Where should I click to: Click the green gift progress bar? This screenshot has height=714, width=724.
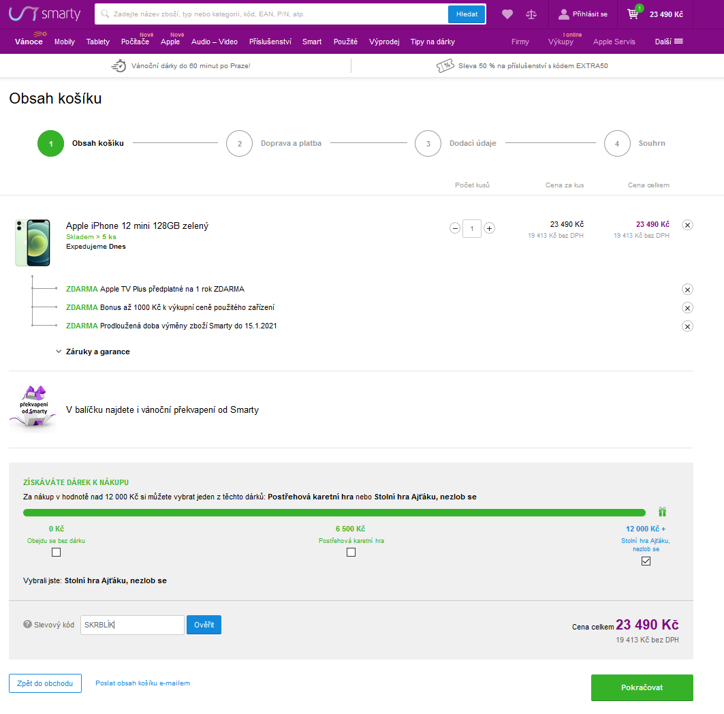[x=334, y=512]
